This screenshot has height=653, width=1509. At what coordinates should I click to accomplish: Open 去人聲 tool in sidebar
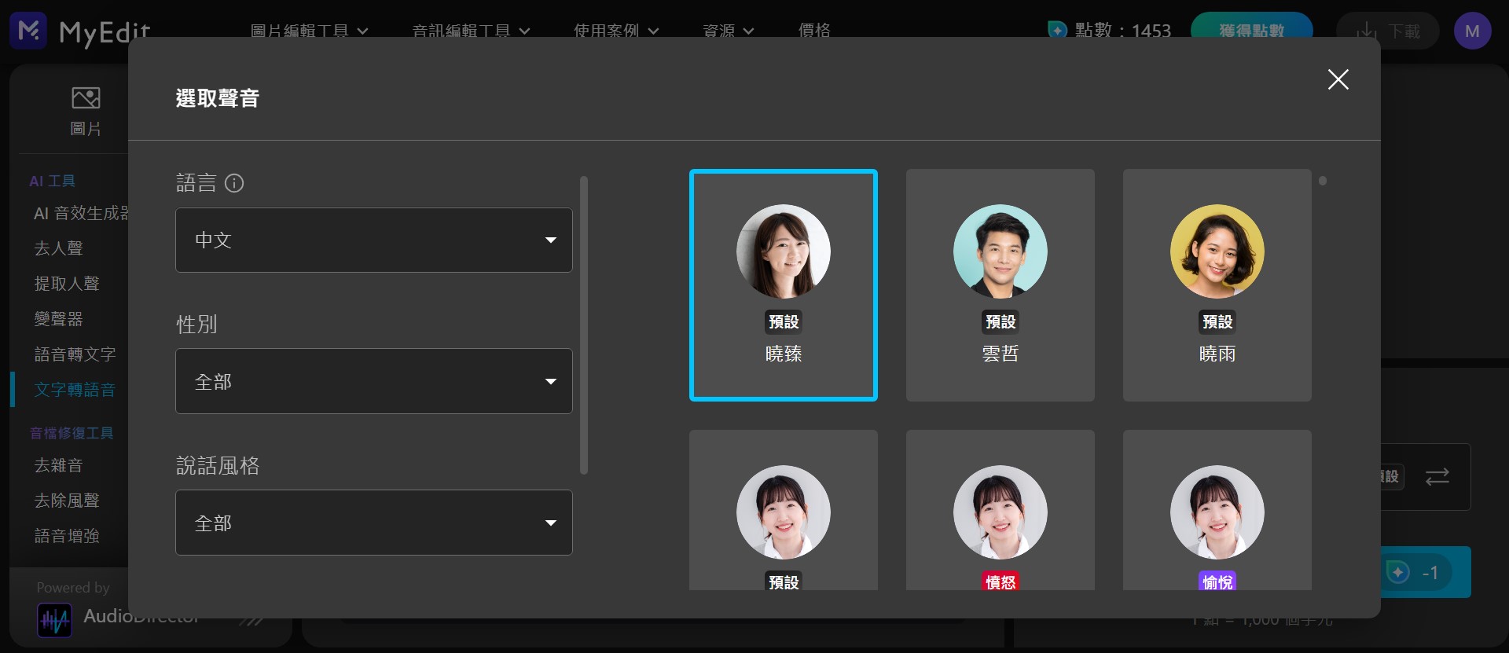click(59, 248)
